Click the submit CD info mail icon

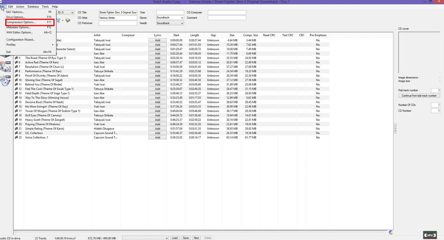(x=68, y=21)
